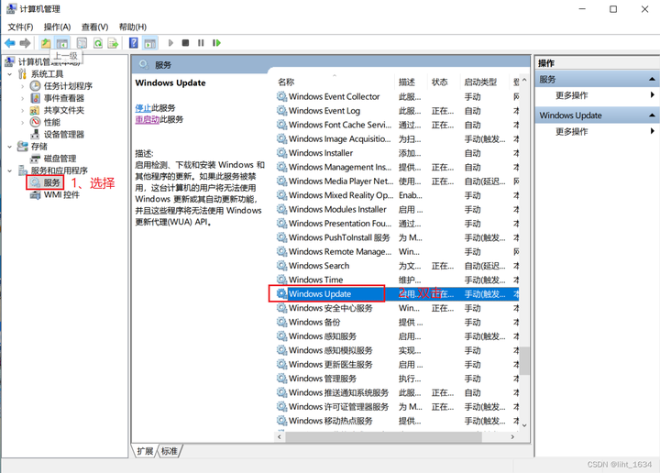
Task: Select the Windows 备份 service row
Action: (x=397, y=323)
